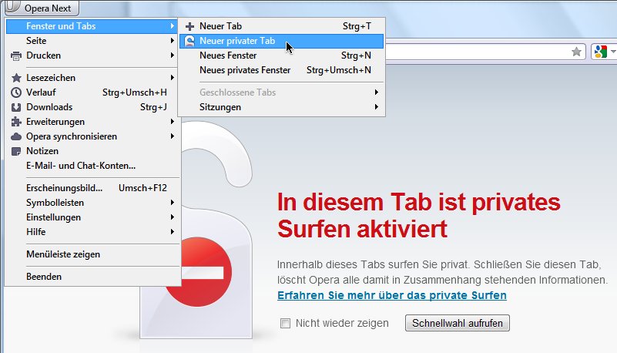Click the puzzle piece icon beside Erweiterungen
This screenshot has height=353, width=617.
click(16, 122)
